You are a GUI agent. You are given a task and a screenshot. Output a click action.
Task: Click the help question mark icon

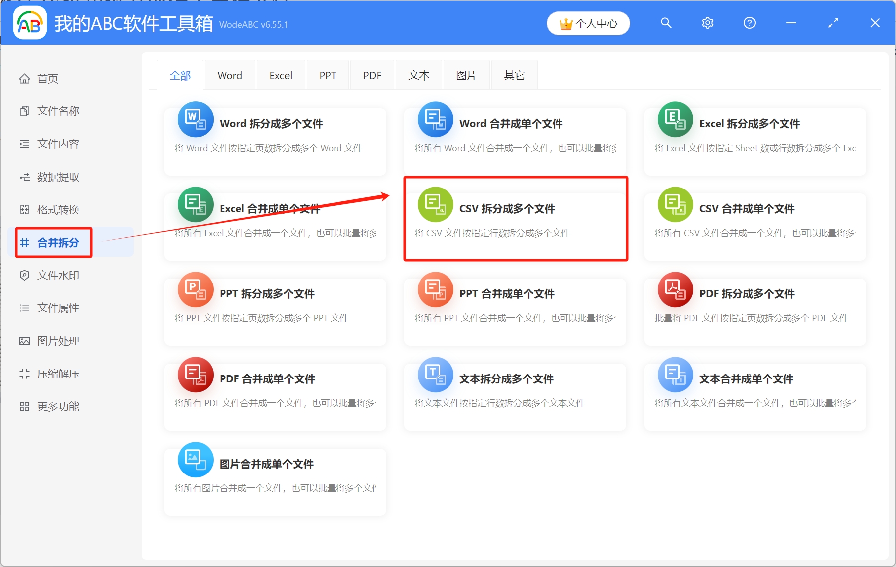click(x=749, y=23)
